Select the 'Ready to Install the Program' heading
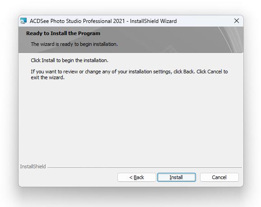The height and width of the screenshot is (207, 261). point(63,33)
